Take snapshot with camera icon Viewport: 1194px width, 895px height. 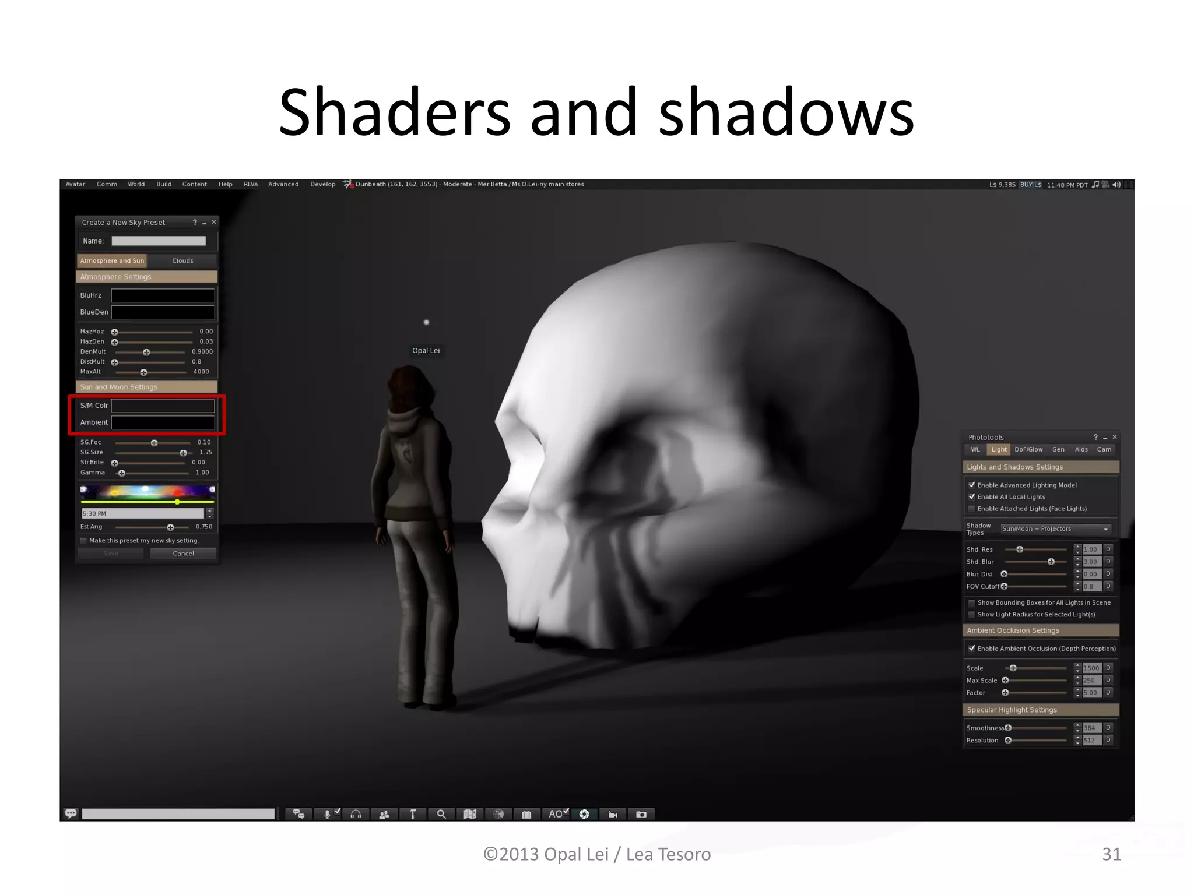click(641, 814)
